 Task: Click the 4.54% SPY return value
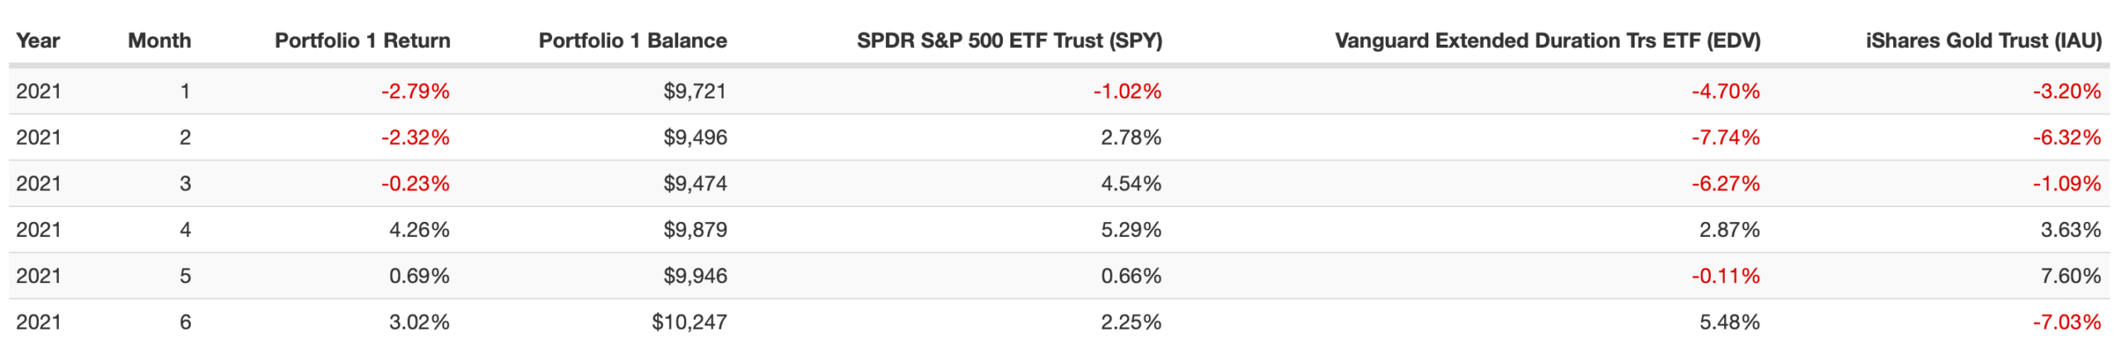point(1131,184)
